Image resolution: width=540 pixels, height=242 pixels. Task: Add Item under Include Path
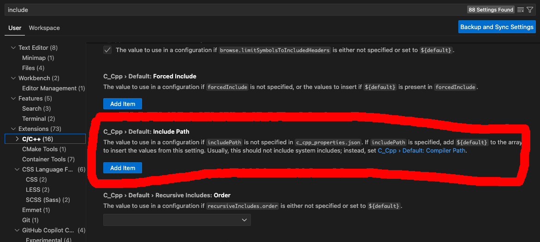[123, 168]
